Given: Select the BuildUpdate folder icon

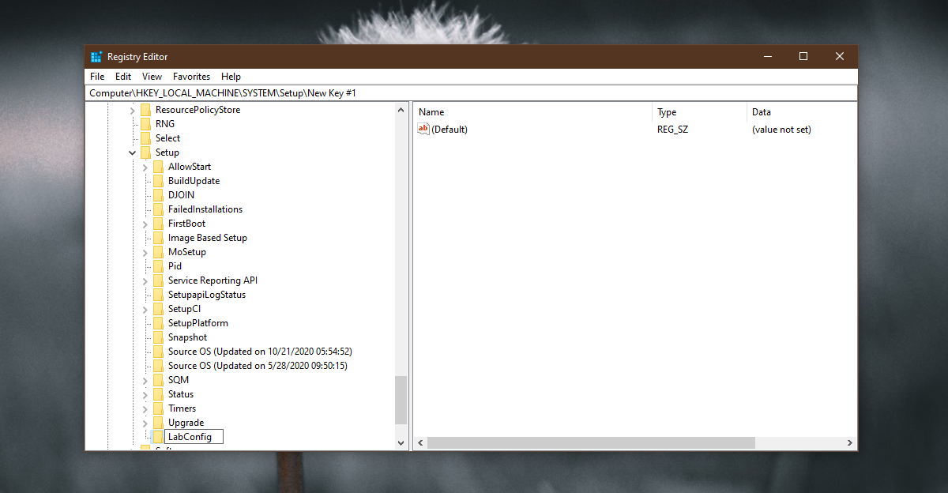Looking at the screenshot, I should pyautogui.click(x=158, y=181).
